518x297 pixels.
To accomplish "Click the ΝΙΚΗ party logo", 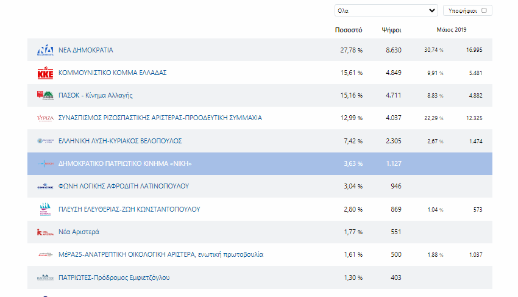I will [x=45, y=163].
